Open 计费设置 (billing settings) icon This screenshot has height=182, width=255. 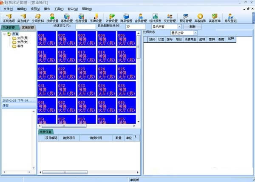tap(111, 18)
